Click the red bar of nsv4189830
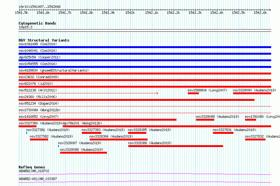Screen dimensions: 280x186 tap(145, 74)
